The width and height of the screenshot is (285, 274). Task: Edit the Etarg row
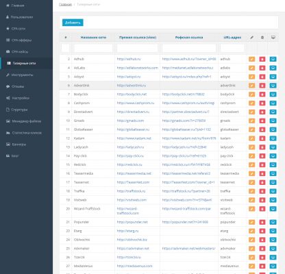[251, 231]
